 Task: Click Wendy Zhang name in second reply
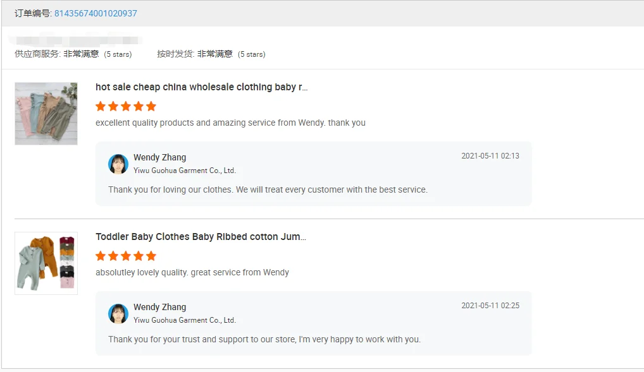click(159, 307)
